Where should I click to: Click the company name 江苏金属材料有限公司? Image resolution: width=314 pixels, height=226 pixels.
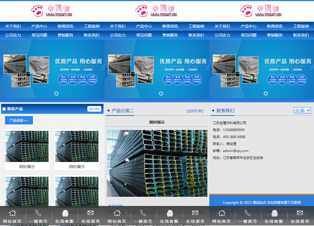coord(229,123)
